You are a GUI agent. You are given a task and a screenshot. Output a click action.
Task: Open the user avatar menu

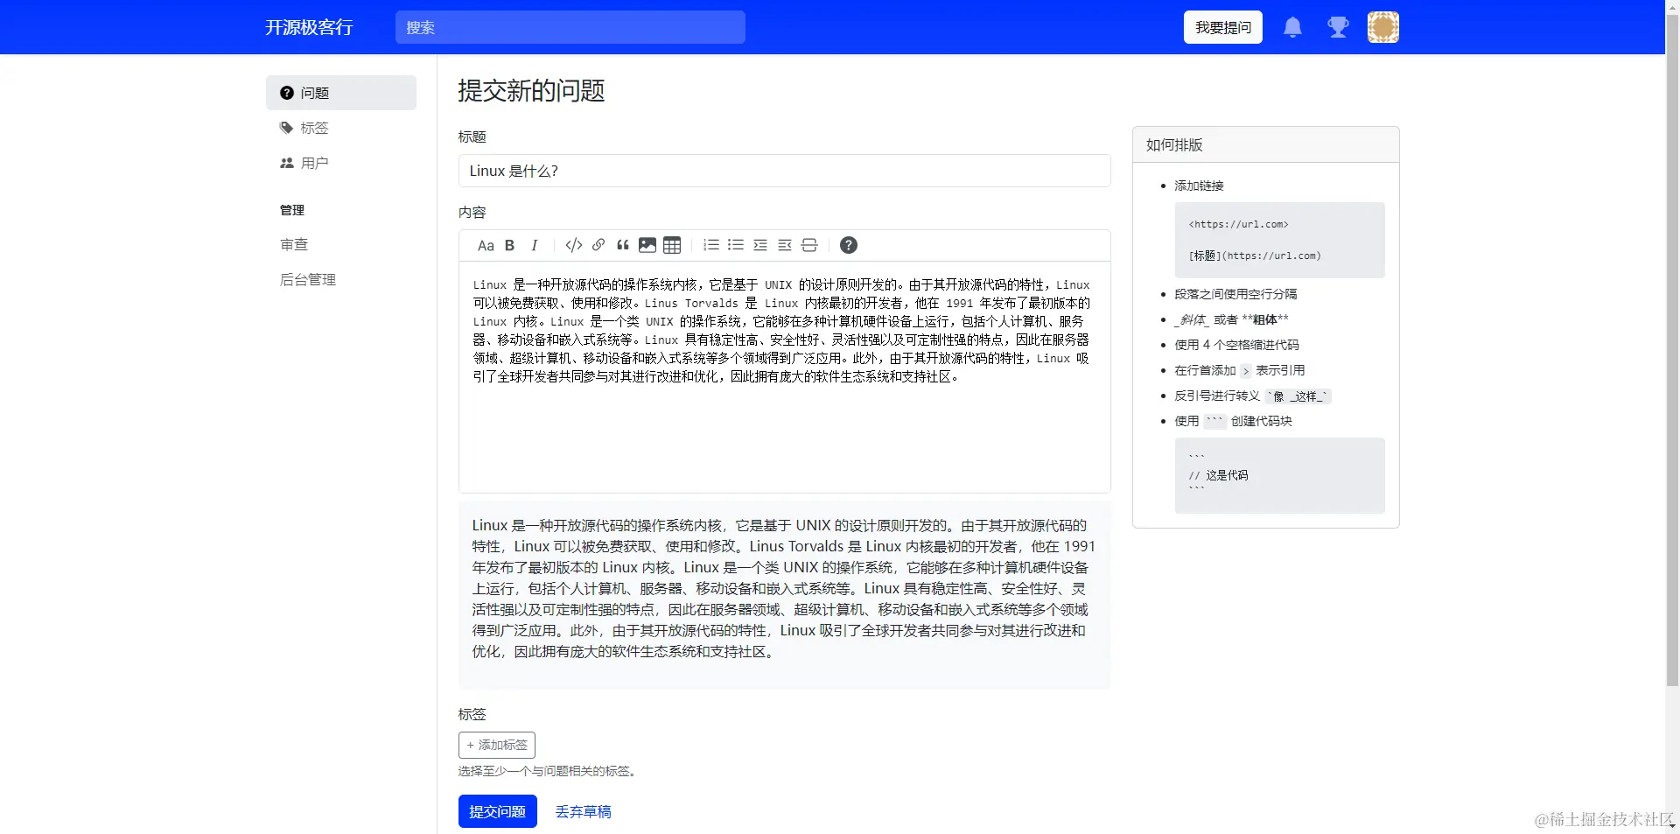point(1383,27)
